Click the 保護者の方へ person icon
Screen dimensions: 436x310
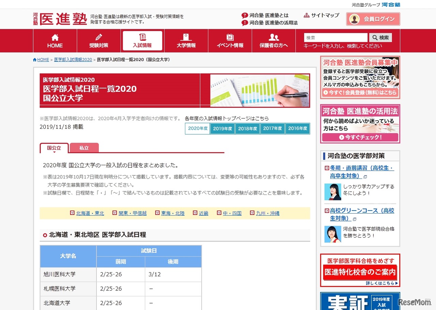coord(274,37)
